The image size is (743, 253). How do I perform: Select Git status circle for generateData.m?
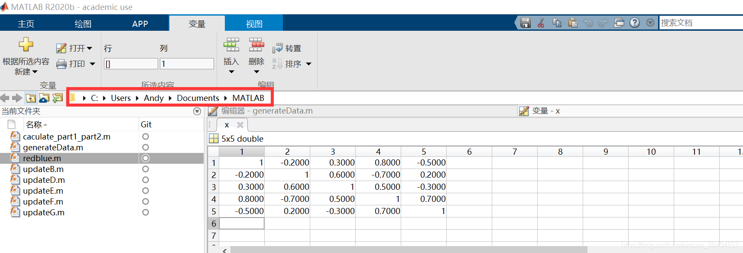[x=146, y=147]
